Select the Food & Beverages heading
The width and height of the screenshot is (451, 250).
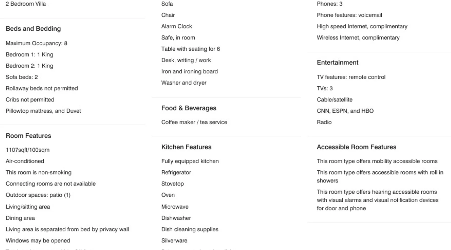[x=189, y=108]
